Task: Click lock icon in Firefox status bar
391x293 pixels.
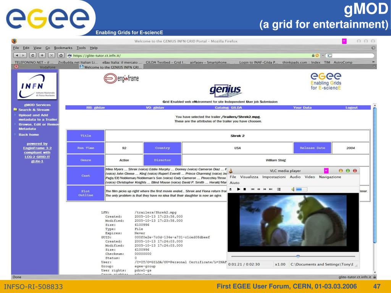Action: point(375,277)
